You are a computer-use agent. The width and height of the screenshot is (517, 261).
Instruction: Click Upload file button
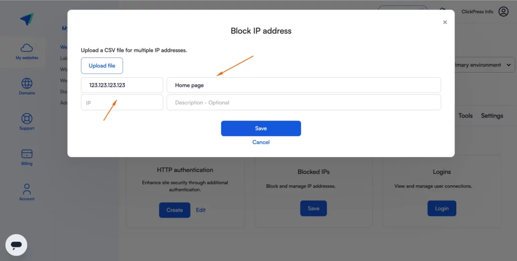point(102,66)
